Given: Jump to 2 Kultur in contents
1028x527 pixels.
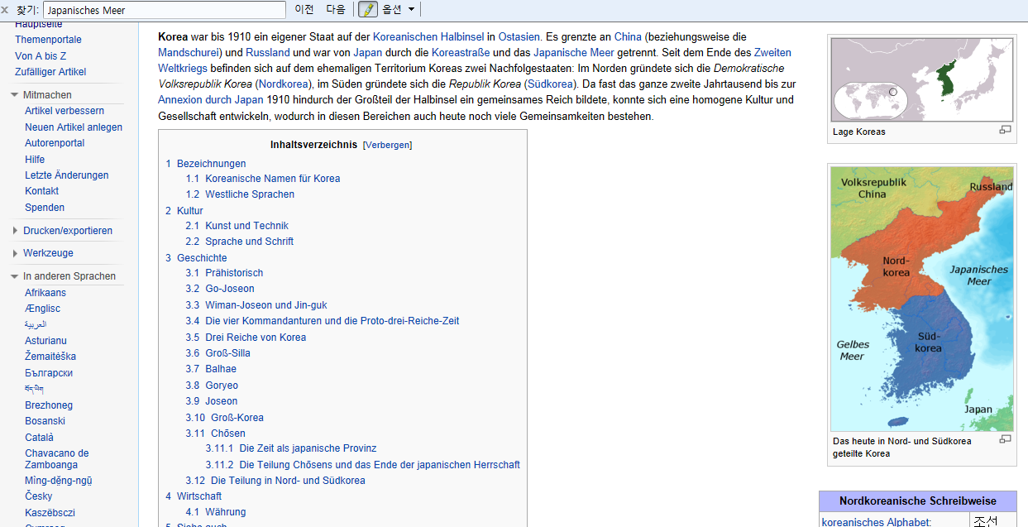Looking at the screenshot, I should (x=184, y=211).
